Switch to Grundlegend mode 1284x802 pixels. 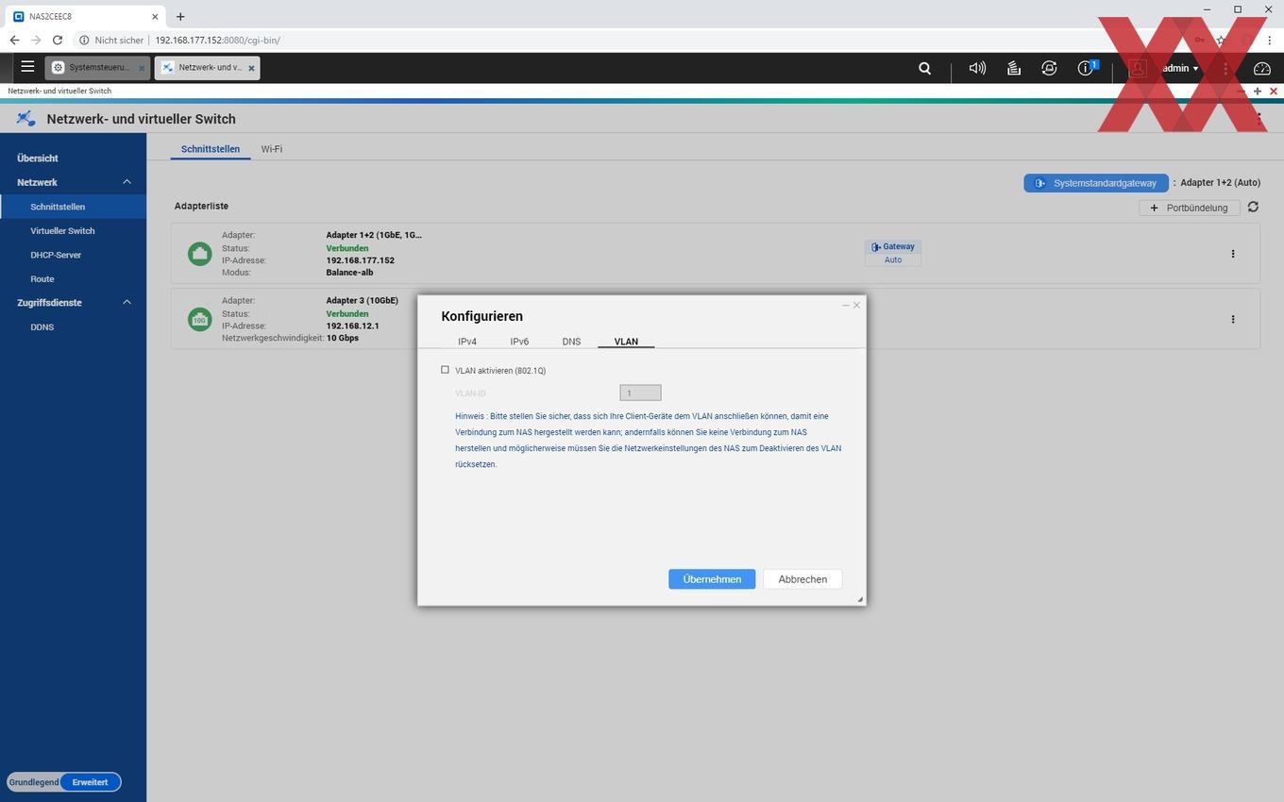pyautogui.click(x=33, y=782)
